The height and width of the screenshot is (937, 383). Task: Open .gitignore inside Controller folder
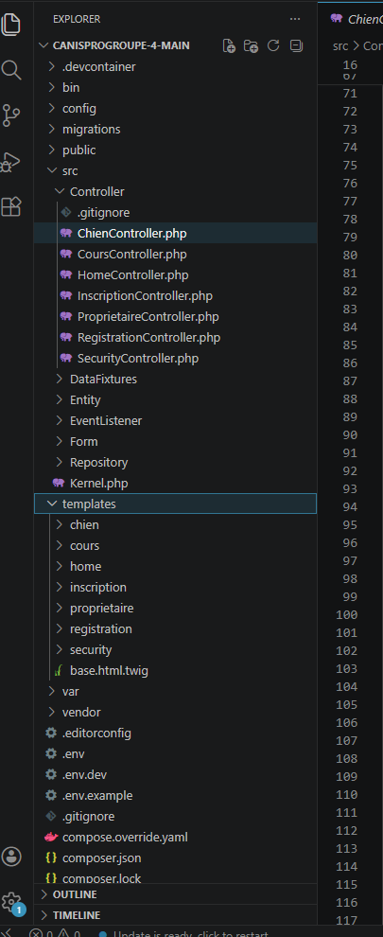pyautogui.click(x=176, y=213)
